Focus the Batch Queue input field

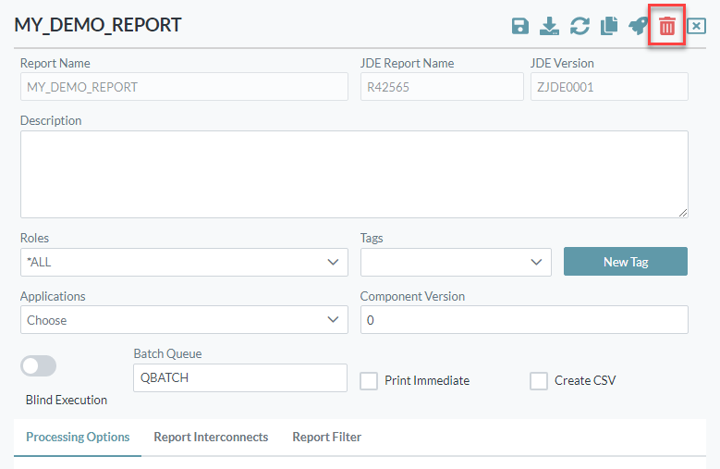[x=240, y=377]
